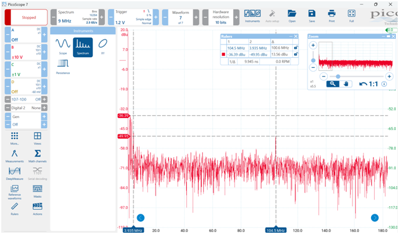Open the Masks tool

tap(37, 191)
